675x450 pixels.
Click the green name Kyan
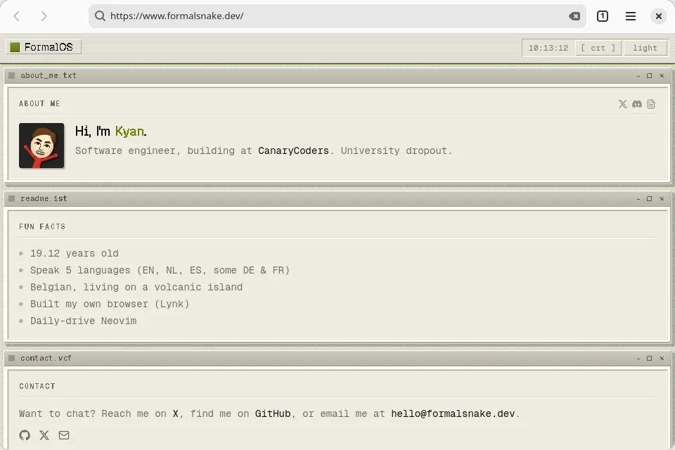tap(129, 131)
